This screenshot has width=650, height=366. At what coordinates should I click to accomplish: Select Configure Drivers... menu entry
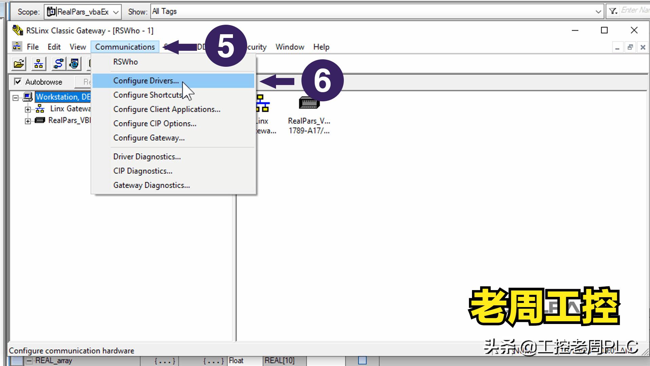coord(173,81)
